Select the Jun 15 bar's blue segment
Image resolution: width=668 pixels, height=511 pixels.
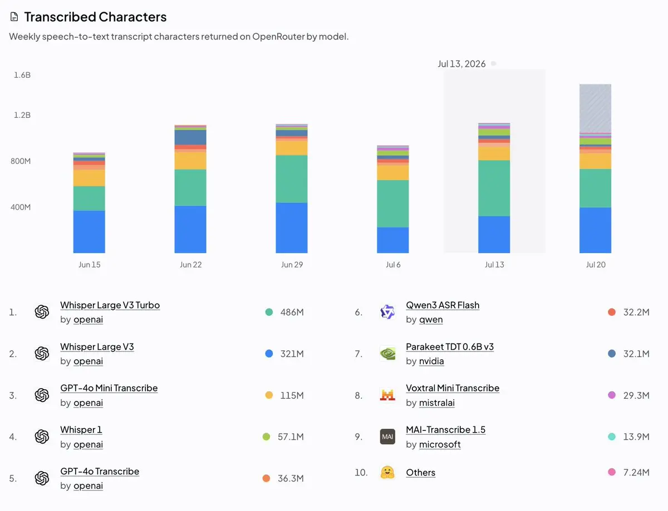click(x=89, y=232)
